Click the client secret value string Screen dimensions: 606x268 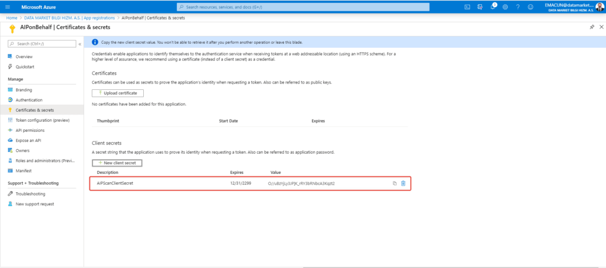[x=301, y=183]
